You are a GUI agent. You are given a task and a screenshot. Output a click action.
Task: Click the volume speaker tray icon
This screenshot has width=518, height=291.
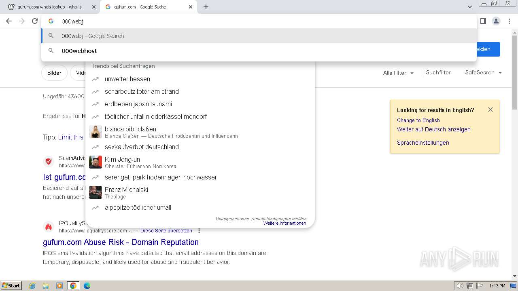click(460, 286)
